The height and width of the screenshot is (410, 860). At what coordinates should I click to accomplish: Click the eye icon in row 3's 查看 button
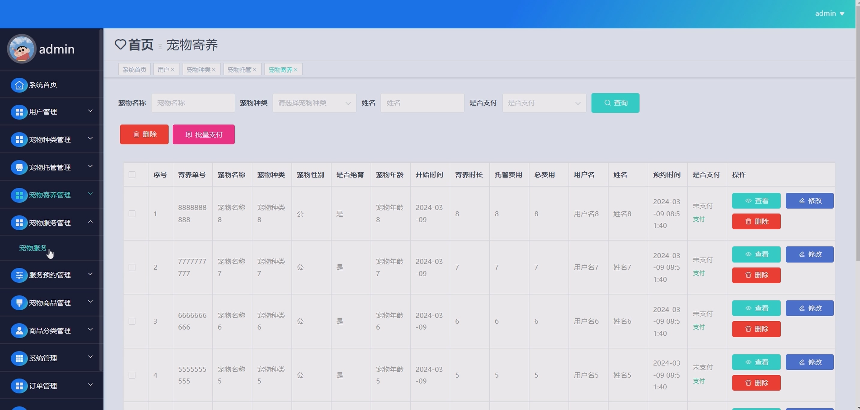(x=748, y=308)
